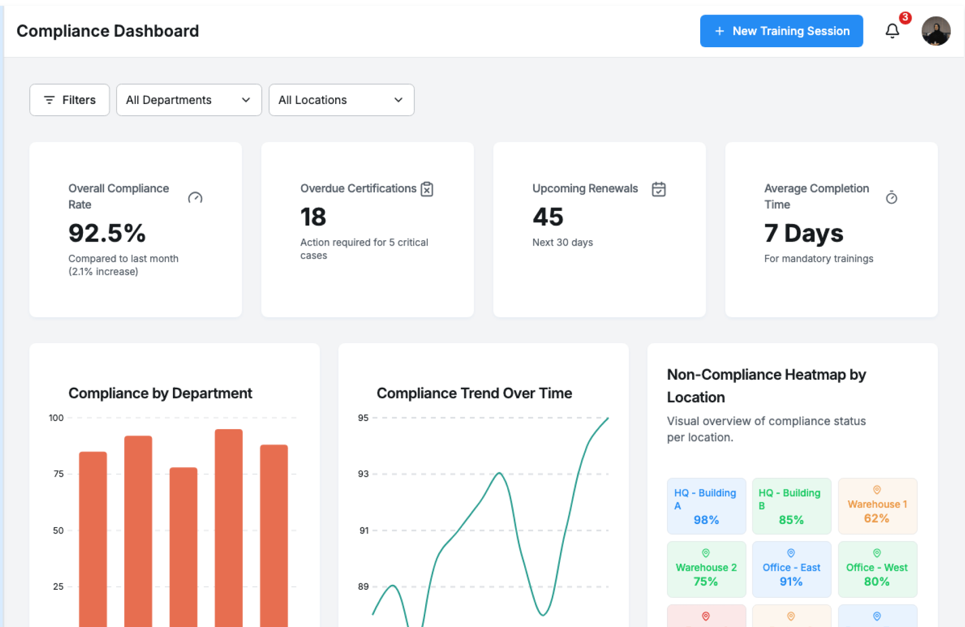Click the red notification badge showing 3
This screenshot has width=965, height=627.
905,18
